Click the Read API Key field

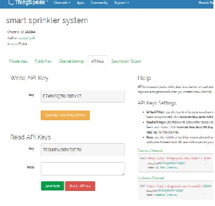click(x=83, y=150)
